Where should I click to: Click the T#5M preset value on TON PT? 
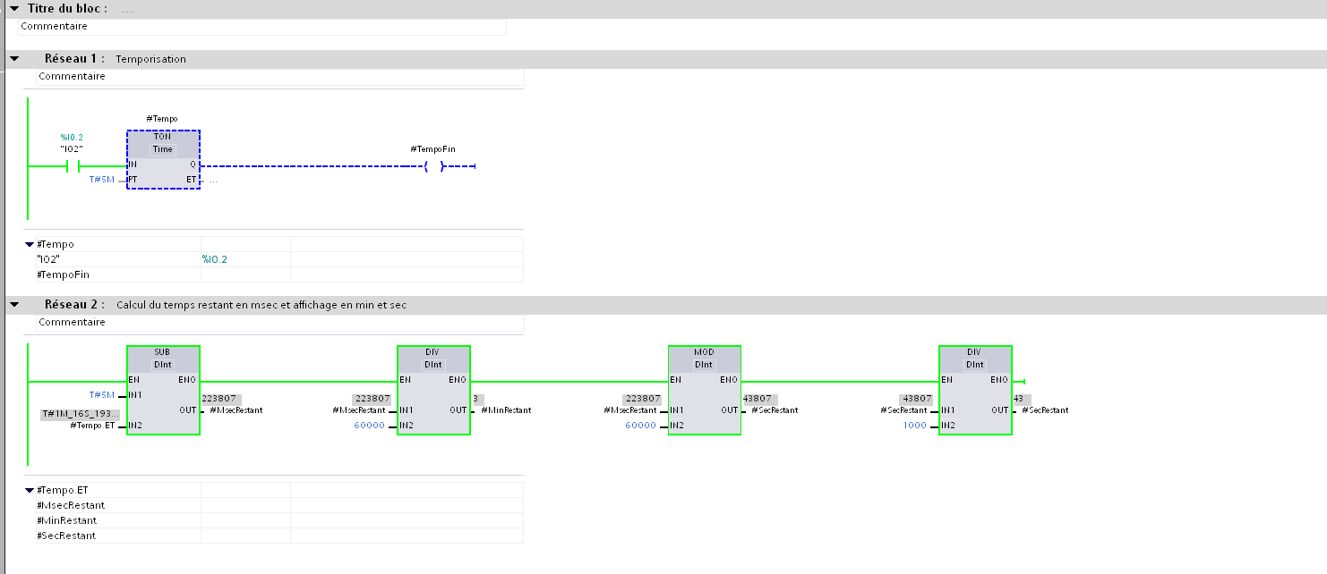click(101, 180)
